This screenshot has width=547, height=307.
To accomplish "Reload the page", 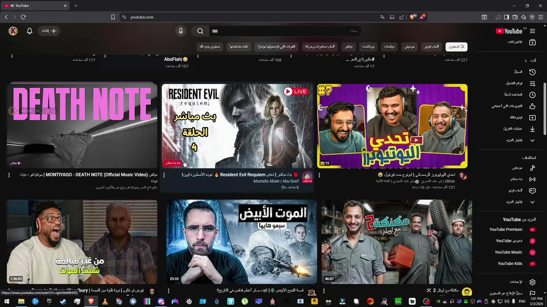I will click(23, 17).
